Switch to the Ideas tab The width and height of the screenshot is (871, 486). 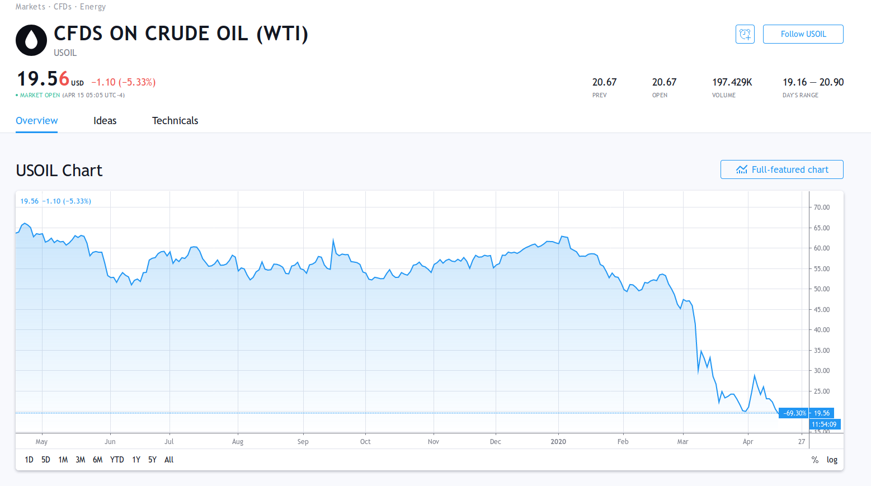tap(105, 121)
